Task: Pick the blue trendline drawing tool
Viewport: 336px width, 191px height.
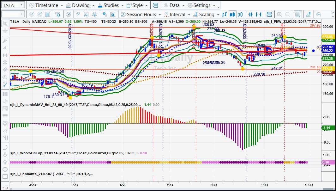Action: coord(5,84)
